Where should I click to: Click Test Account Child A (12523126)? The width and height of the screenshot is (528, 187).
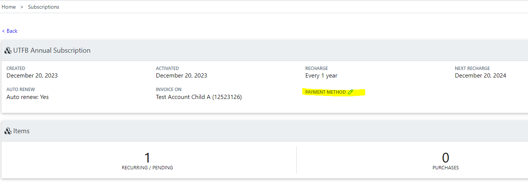[199, 97]
